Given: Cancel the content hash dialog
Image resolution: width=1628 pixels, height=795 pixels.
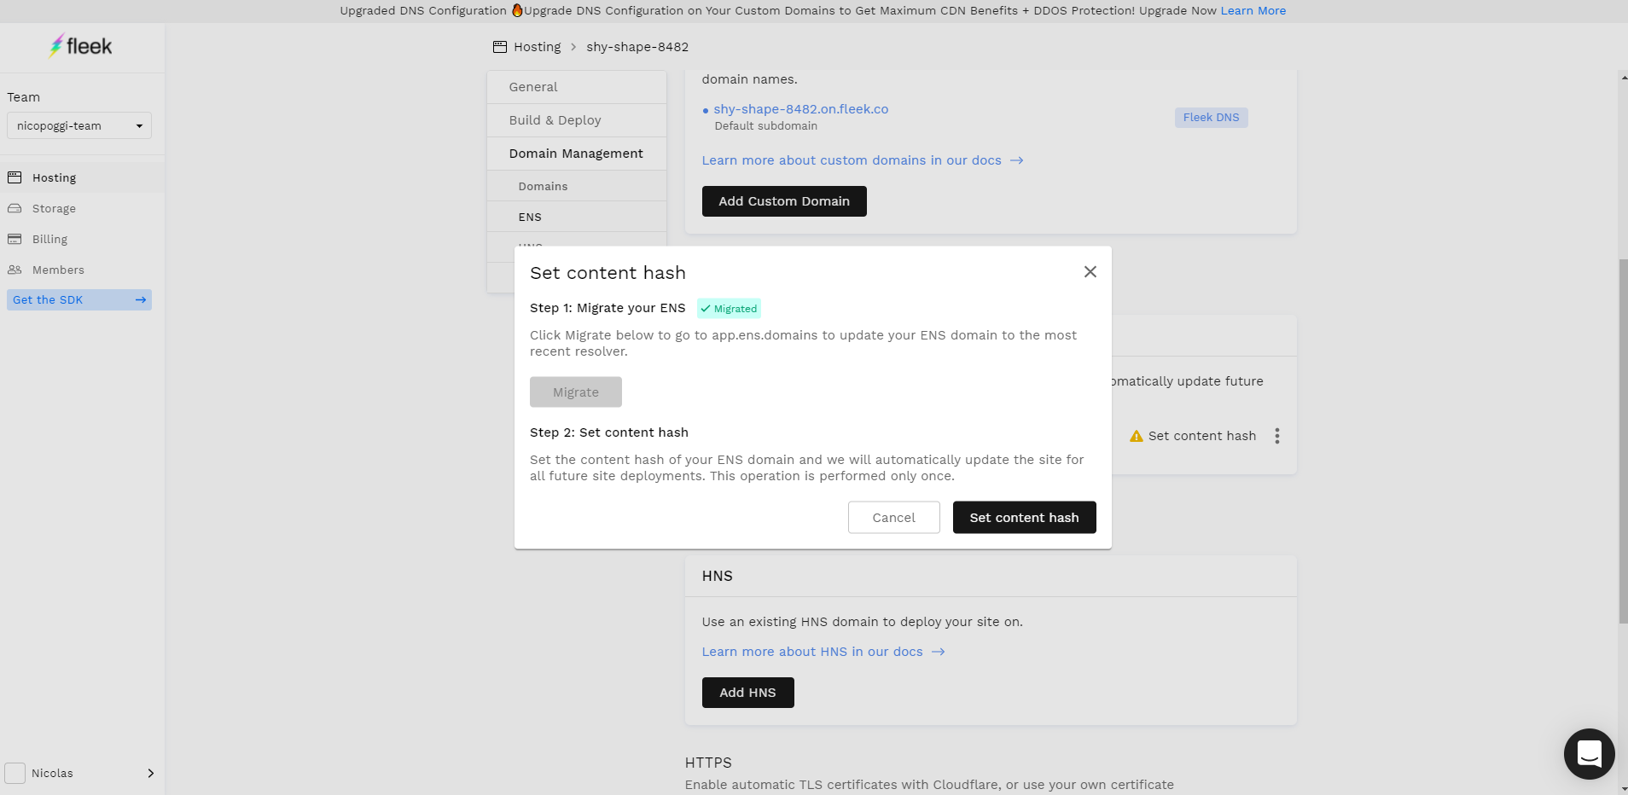Looking at the screenshot, I should [893, 518].
